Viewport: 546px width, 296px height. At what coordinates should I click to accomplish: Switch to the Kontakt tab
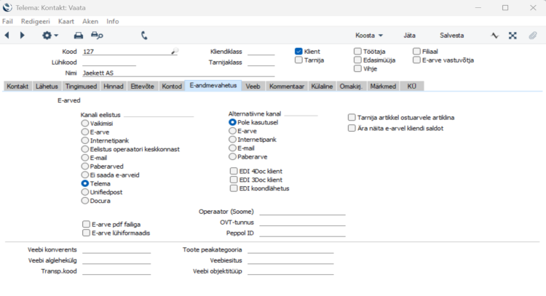click(17, 87)
